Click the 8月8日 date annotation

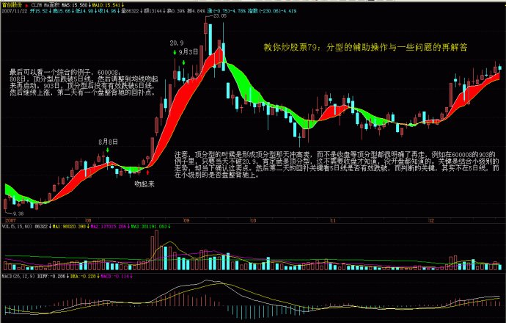pyautogui.click(x=108, y=142)
